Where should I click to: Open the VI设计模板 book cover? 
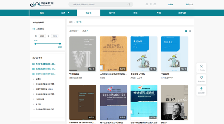point(83,54)
